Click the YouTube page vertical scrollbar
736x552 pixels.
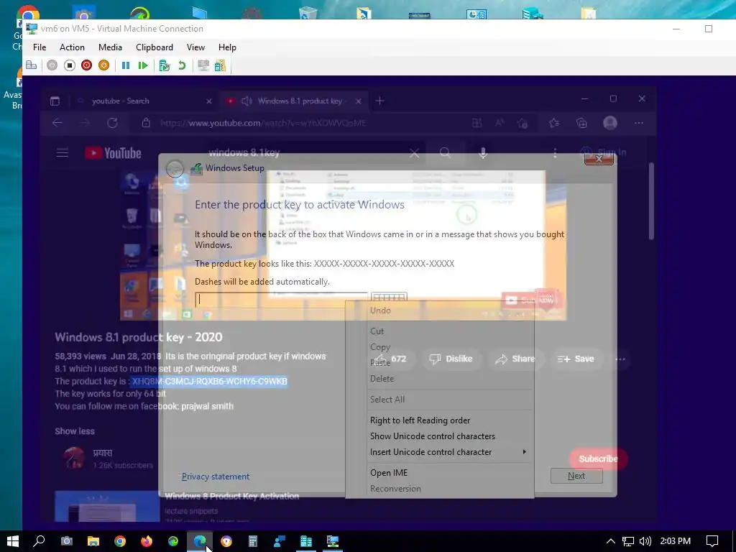(x=651, y=202)
